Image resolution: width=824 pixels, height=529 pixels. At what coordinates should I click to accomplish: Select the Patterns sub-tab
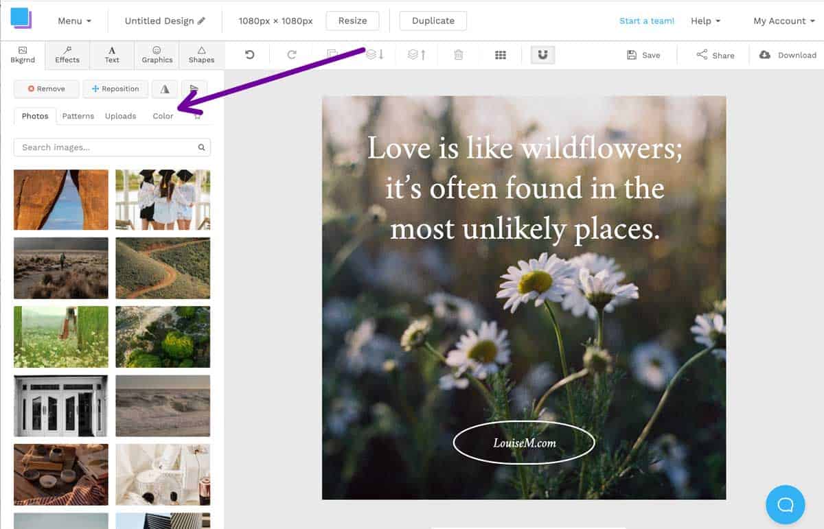78,116
